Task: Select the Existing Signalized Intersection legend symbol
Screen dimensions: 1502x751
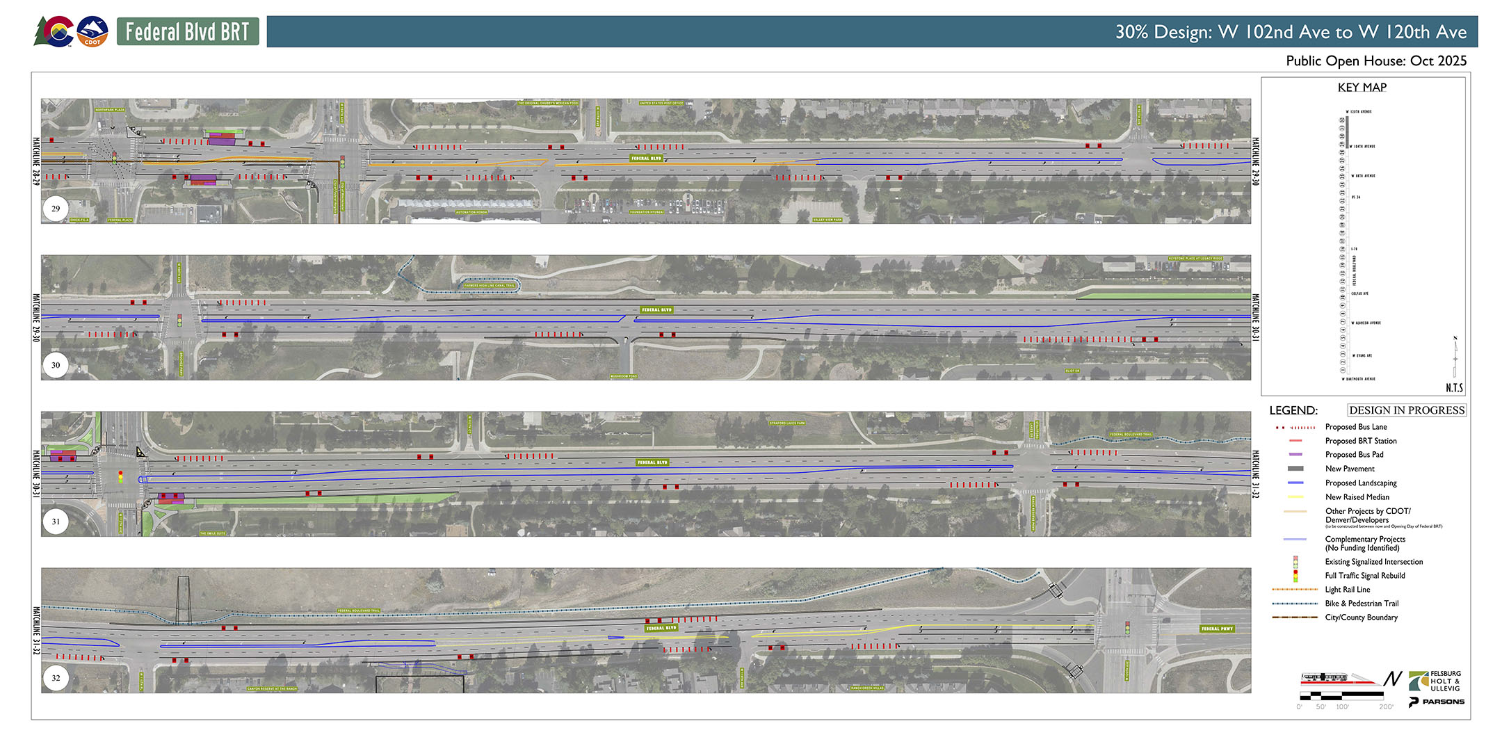Action: [1296, 561]
